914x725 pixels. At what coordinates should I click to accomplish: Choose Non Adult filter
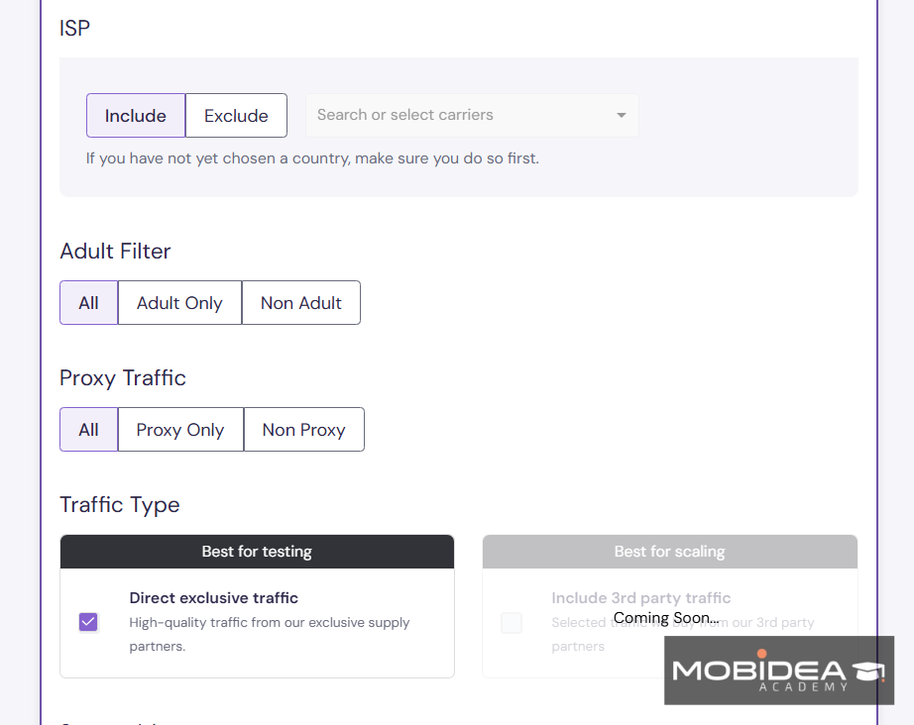300,303
